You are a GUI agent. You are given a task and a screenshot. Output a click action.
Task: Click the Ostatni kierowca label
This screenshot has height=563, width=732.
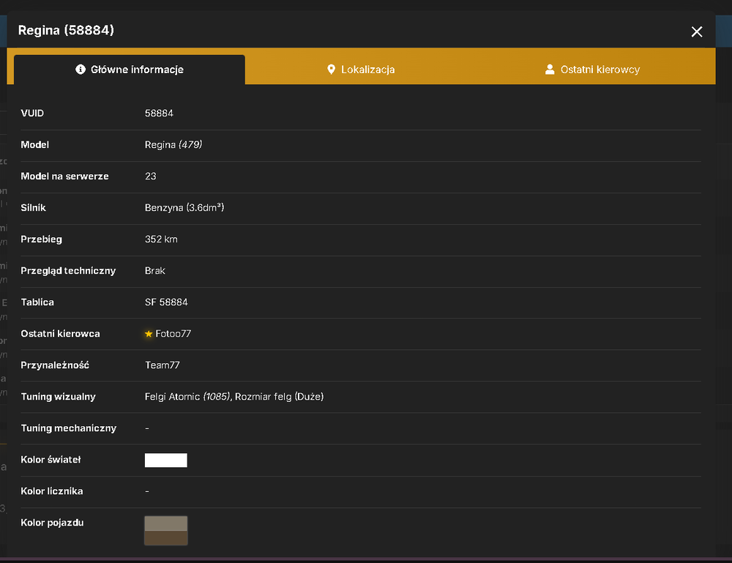60,334
